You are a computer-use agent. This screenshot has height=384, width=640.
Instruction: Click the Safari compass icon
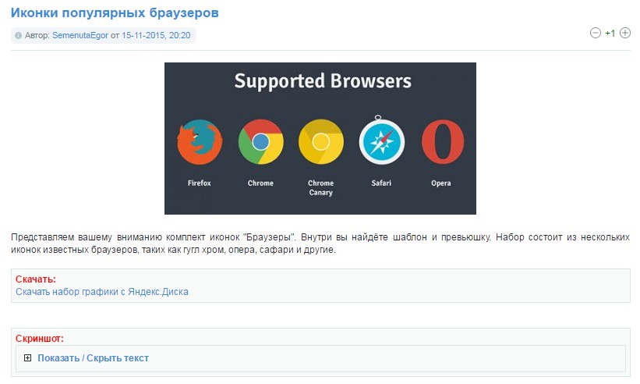[x=381, y=142]
